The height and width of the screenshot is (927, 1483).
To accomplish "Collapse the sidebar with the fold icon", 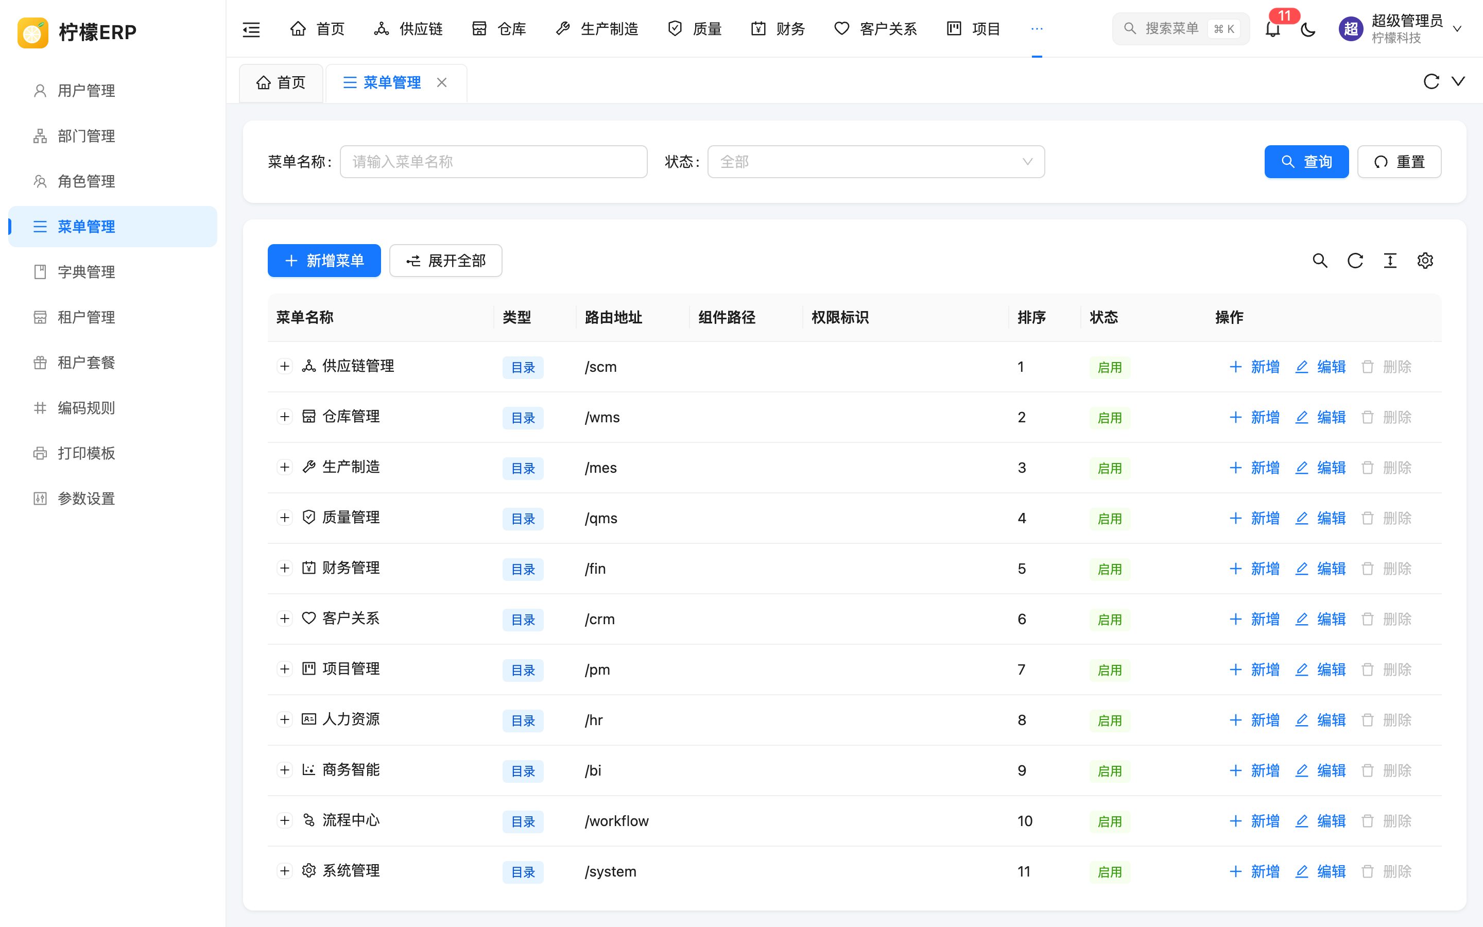I will tap(251, 29).
